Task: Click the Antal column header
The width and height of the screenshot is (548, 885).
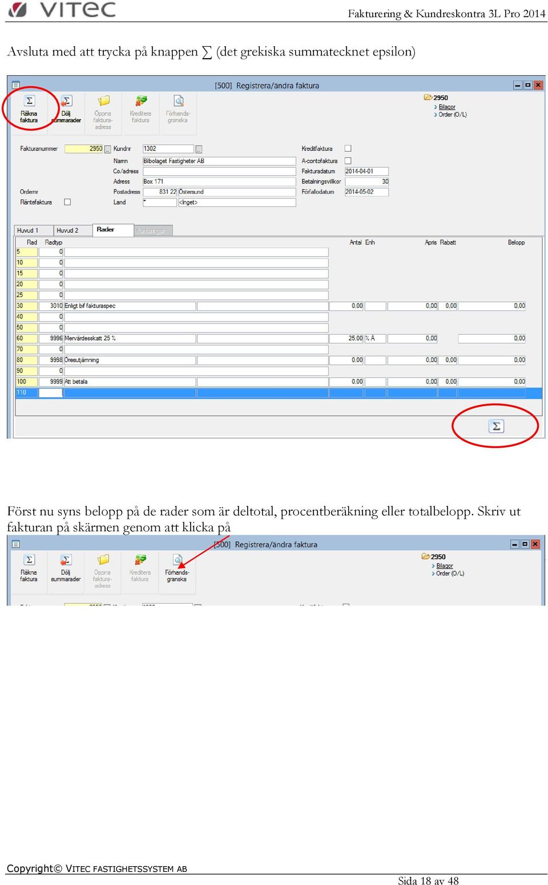Action: click(x=356, y=243)
